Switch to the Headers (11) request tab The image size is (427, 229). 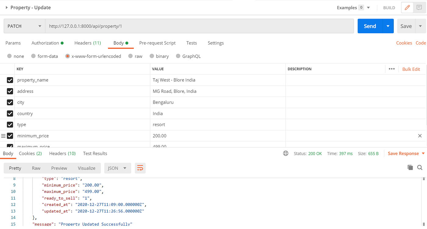click(88, 43)
